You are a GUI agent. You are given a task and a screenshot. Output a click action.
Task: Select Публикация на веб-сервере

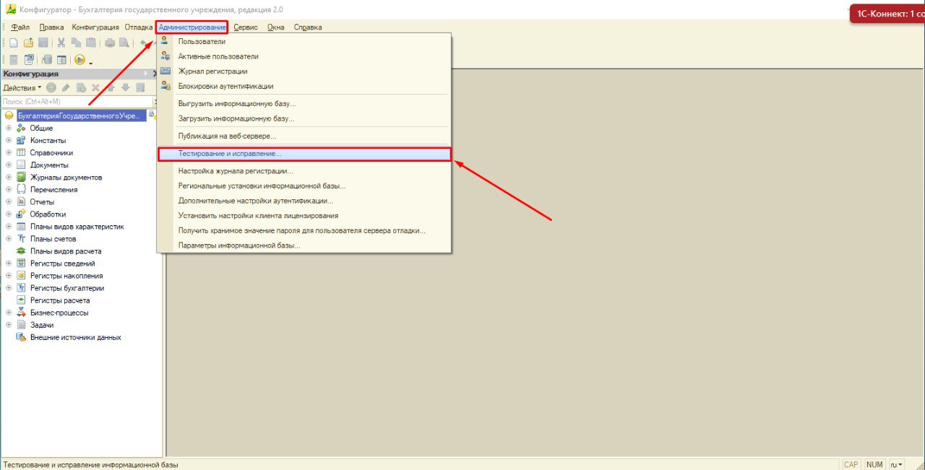tap(304, 136)
